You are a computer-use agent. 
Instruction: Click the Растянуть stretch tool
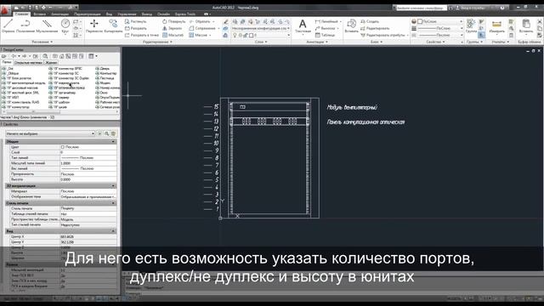136,21
